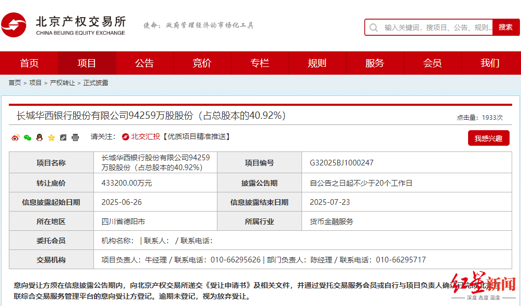Click the 信息披露结束日期 header cell

[259, 202]
